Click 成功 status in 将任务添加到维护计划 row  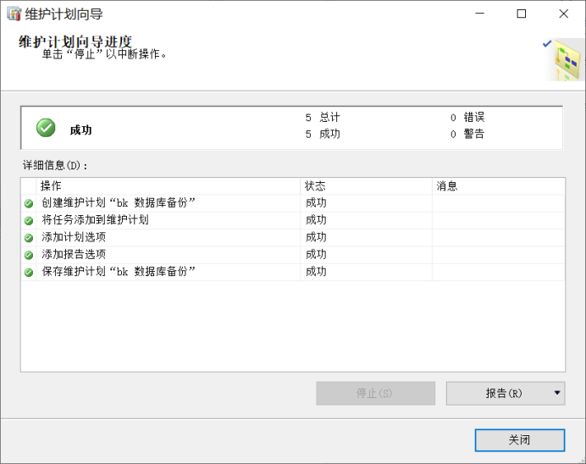point(316,220)
